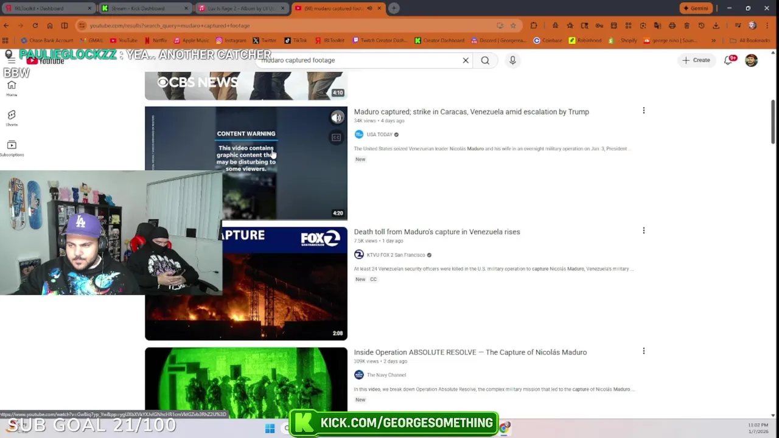Reload the page with the refresh icon
Screen dimensions: 779x438
(x=35, y=26)
